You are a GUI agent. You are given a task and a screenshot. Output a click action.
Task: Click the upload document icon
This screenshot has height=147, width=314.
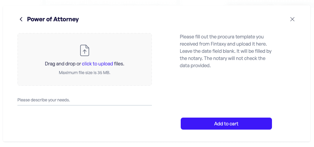coord(85,50)
